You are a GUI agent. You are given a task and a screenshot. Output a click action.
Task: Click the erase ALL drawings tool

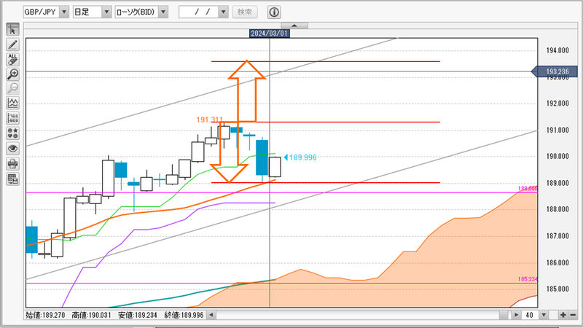pos(12,60)
